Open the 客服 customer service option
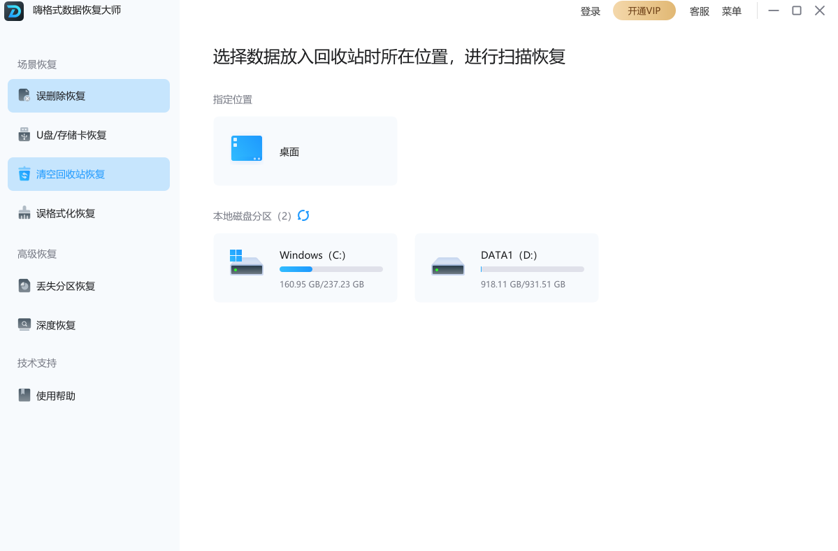The height and width of the screenshot is (551, 838). click(x=699, y=10)
